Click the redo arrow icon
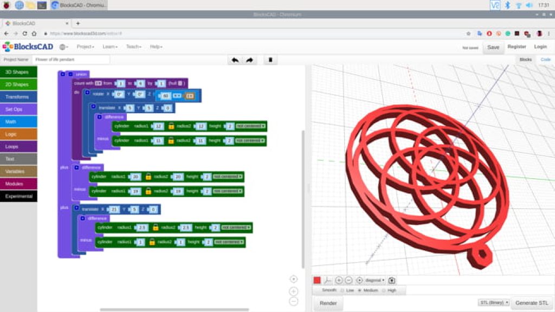 pos(250,60)
